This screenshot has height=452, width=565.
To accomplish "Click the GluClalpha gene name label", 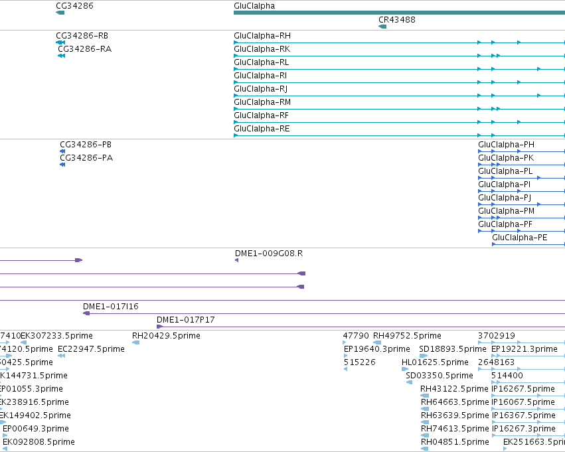I will 254,6.
